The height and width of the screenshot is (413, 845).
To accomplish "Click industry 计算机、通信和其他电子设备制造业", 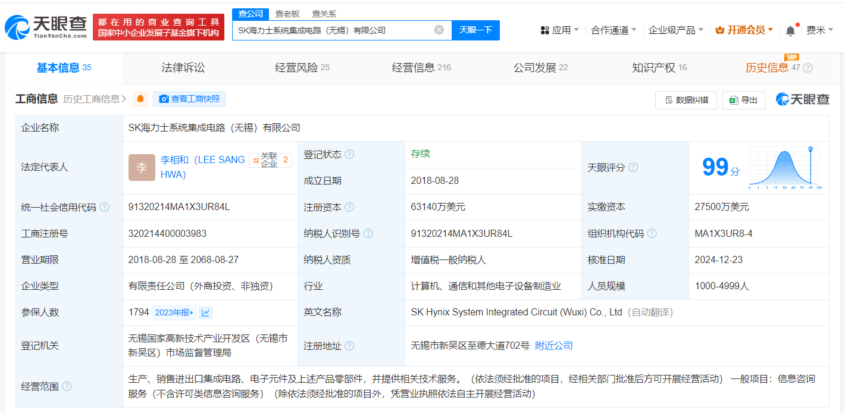I will pos(486,286).
